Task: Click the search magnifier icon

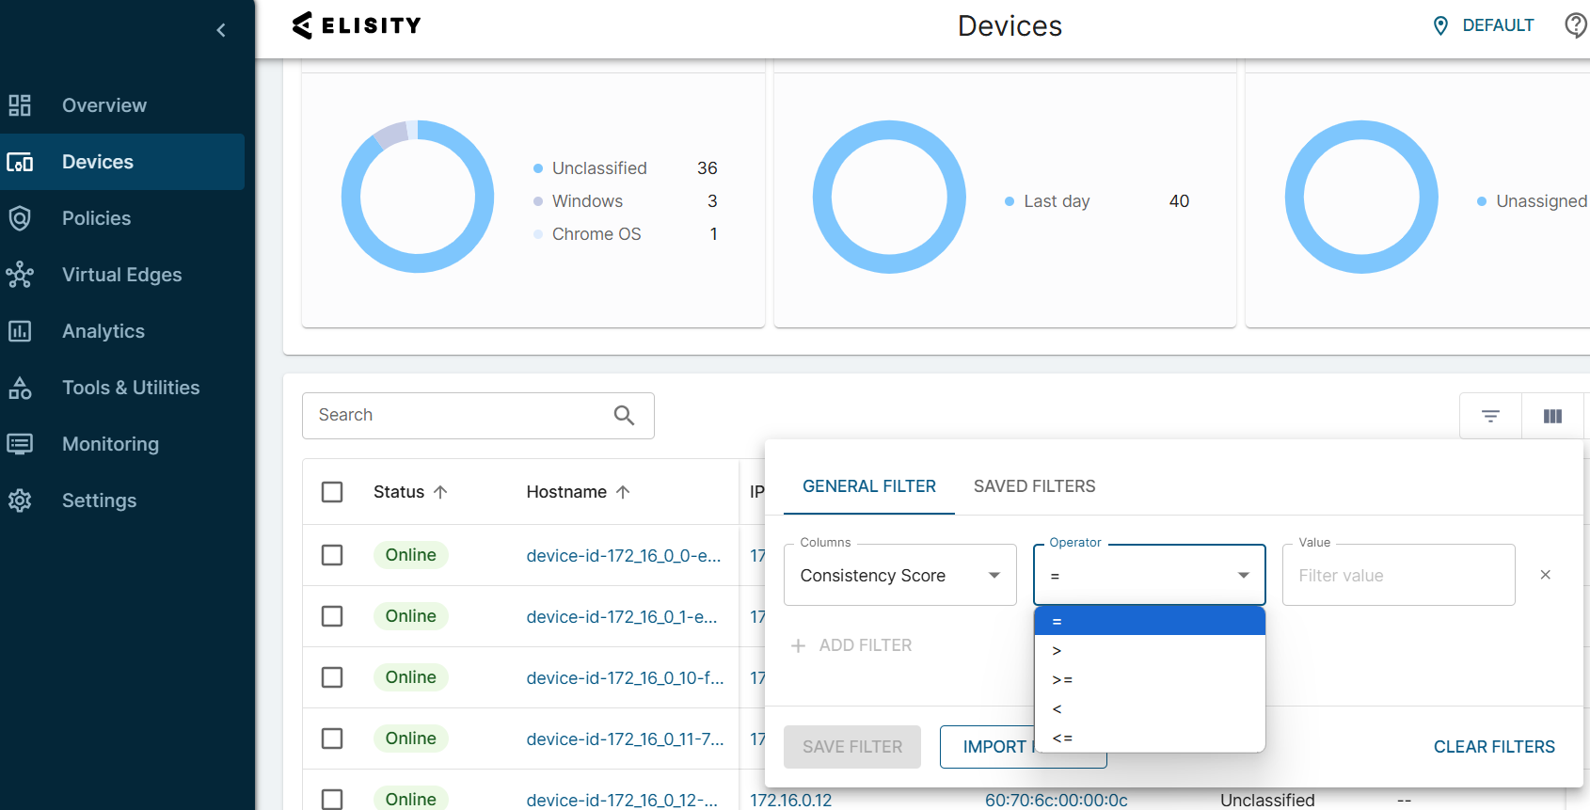Action: point(624,415)
